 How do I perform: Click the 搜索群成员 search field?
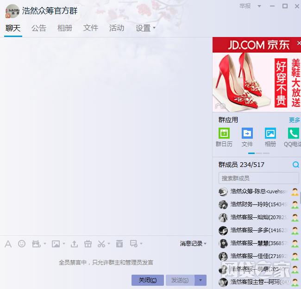click(x=258, y=178)
